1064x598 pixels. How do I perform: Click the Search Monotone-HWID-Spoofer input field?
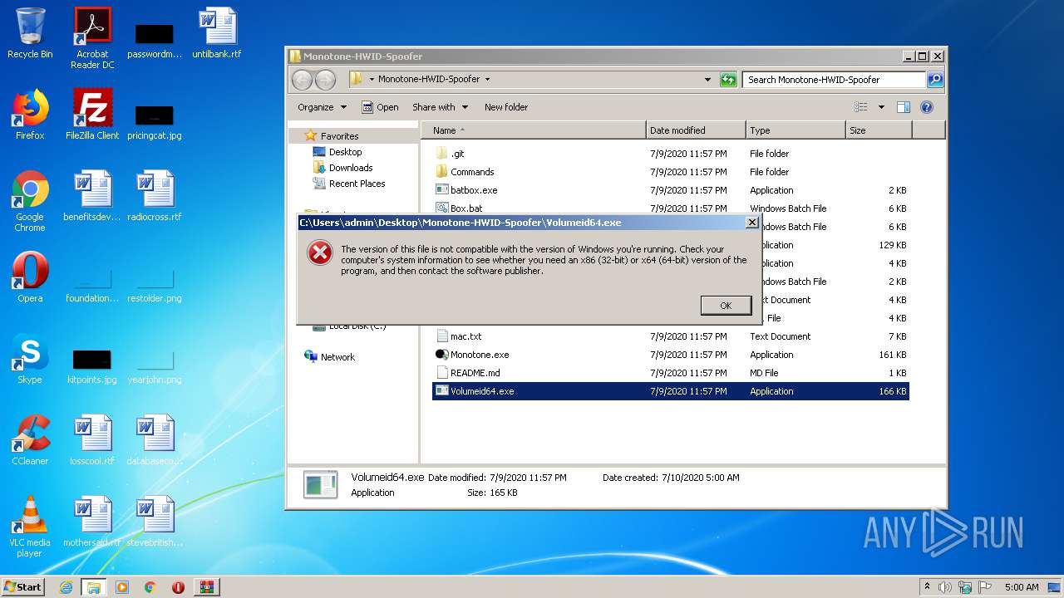pyautogui.click(x=833, y=80)
